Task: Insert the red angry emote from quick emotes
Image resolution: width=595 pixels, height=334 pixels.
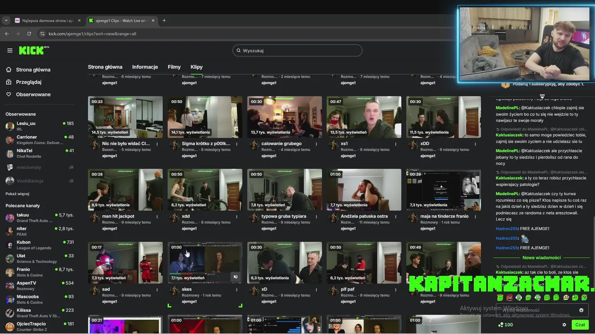Action: pyautogui.click(x=509, y=297)
